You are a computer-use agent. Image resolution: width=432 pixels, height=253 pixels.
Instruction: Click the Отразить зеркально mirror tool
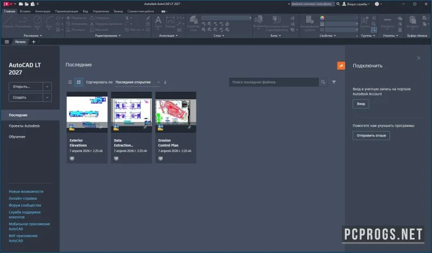(x=106, y=24)
